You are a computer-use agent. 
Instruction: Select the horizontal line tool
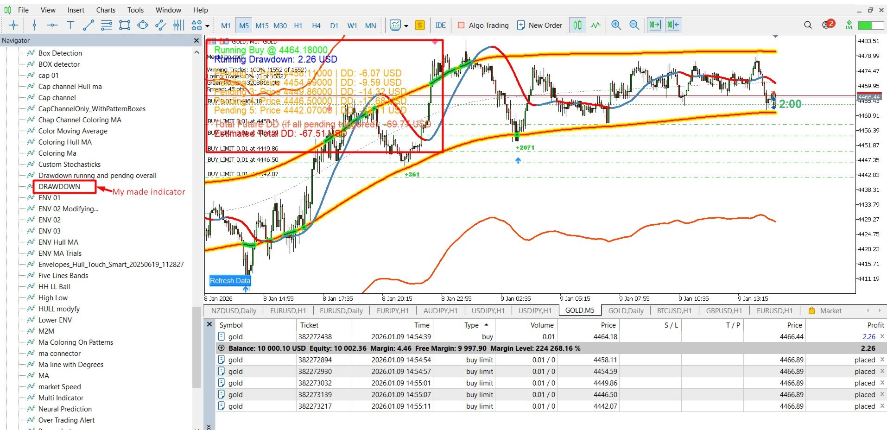coord(52,25)
